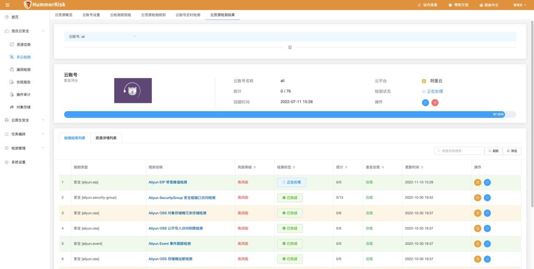Switch to 云账号定时检测 tab
Image resolution: width=534 pixels, height=269 pixels.
pos(188,15)
